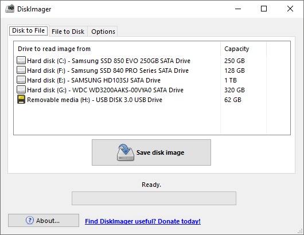
Task: Click the 250 GB capacity value
Action: (x=235, y=61)
